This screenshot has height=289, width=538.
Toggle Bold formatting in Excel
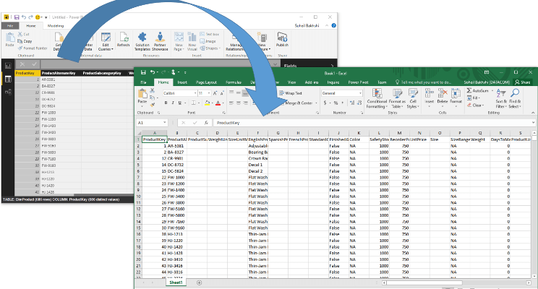pos(165,103)
